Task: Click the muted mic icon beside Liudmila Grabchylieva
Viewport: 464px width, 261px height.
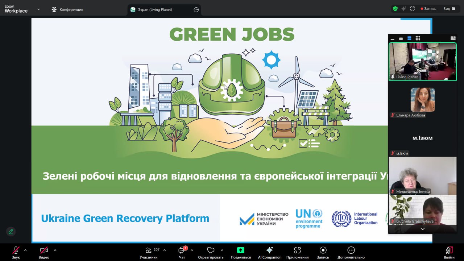Action: click(x=393, y=221)
